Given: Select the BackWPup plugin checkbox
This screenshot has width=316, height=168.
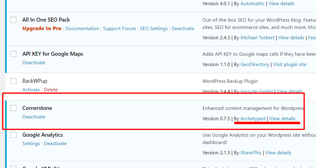Looking at the screenshot, I should (13, 81).
